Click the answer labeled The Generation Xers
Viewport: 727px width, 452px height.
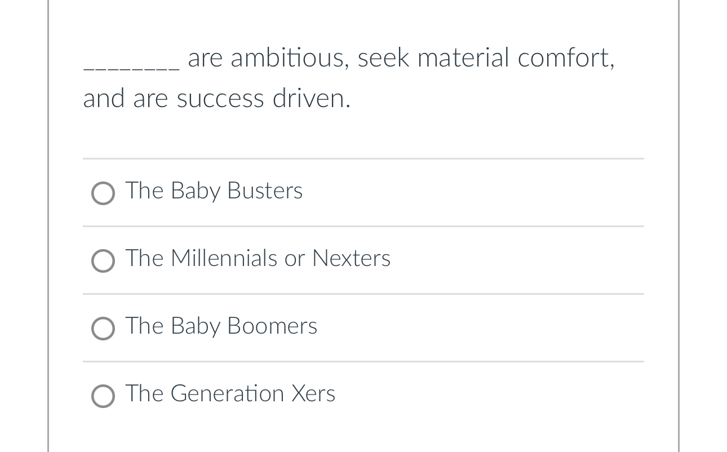point(230,395)
